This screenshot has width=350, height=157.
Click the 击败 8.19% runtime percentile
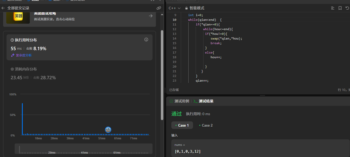pyautogui.click(x=36, y=49)
